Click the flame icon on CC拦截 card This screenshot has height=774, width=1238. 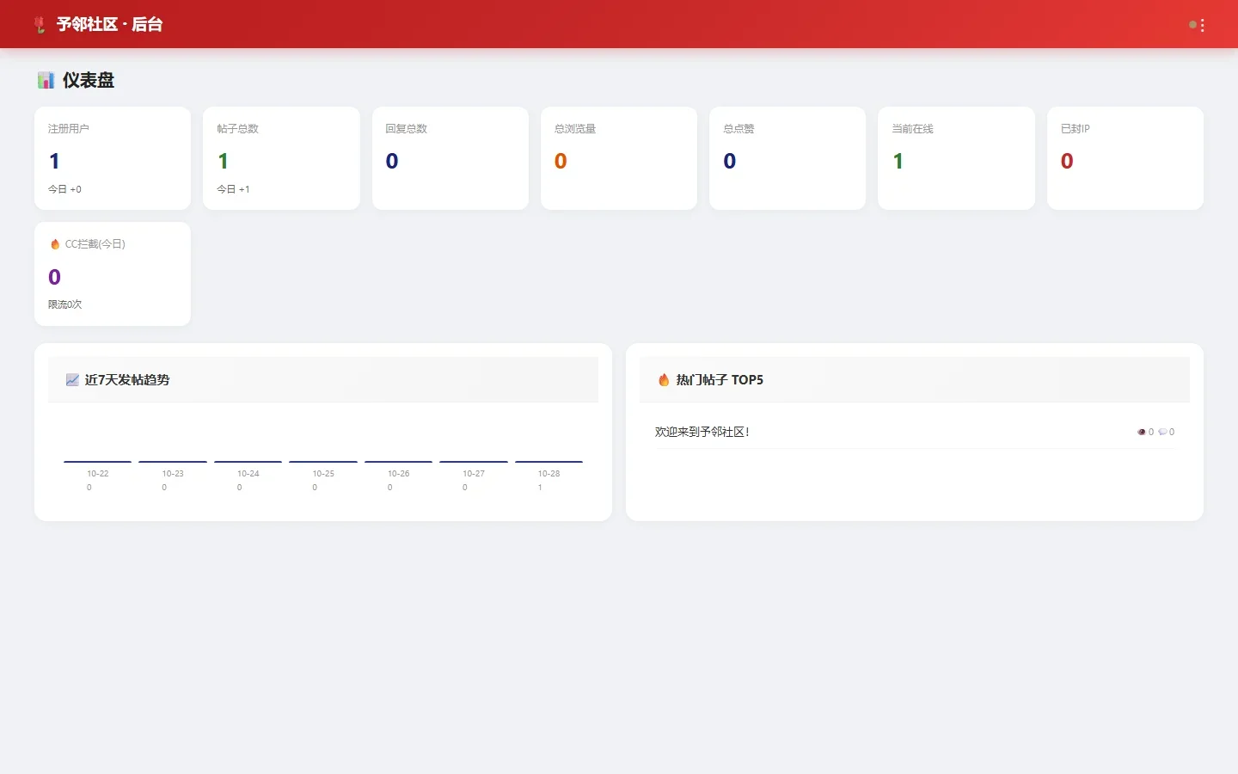(55, 244)
